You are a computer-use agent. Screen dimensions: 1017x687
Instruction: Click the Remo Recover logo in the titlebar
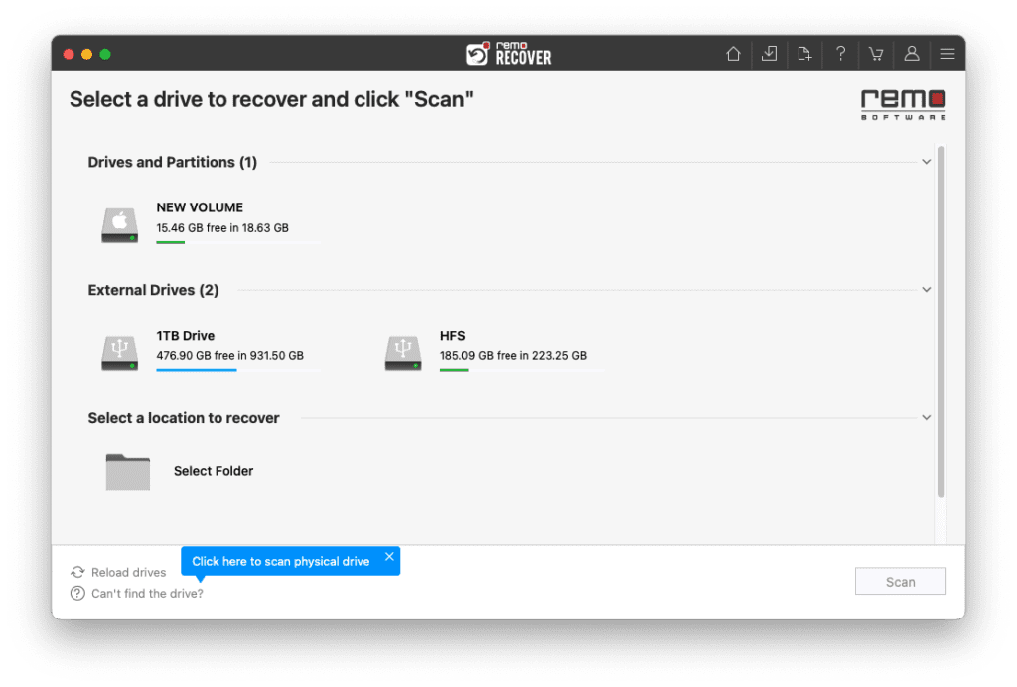coord(509,54)
